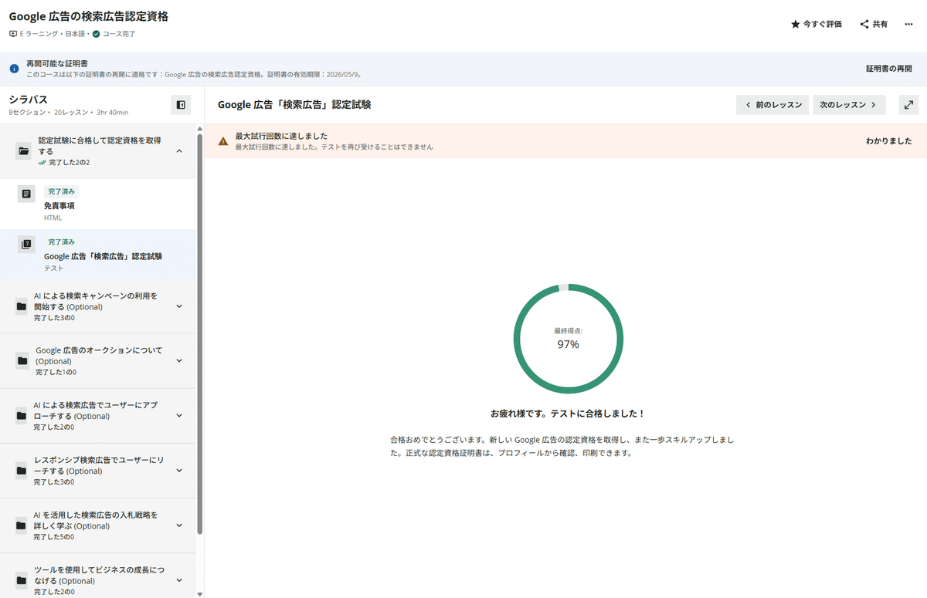Click the green コース完了 checkmark icon
This screenshot has height=598, width=927.
(97, 34)
